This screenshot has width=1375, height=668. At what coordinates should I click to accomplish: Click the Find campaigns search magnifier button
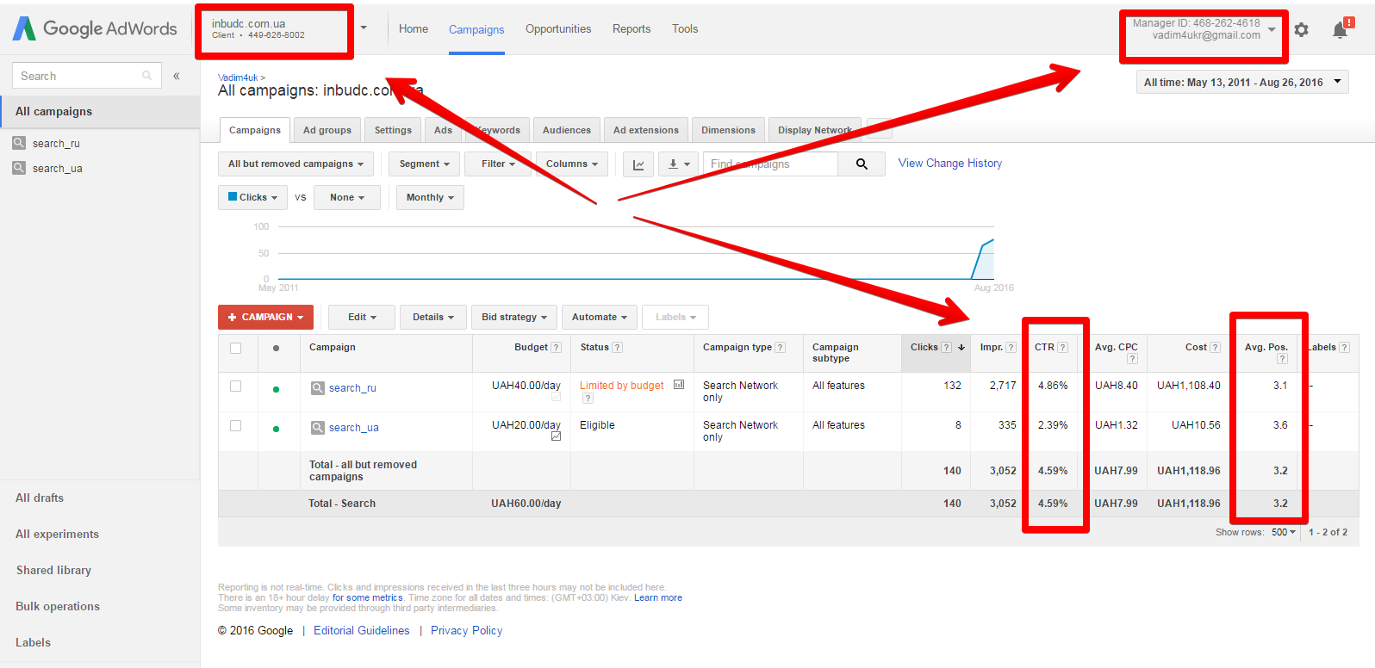862,164
